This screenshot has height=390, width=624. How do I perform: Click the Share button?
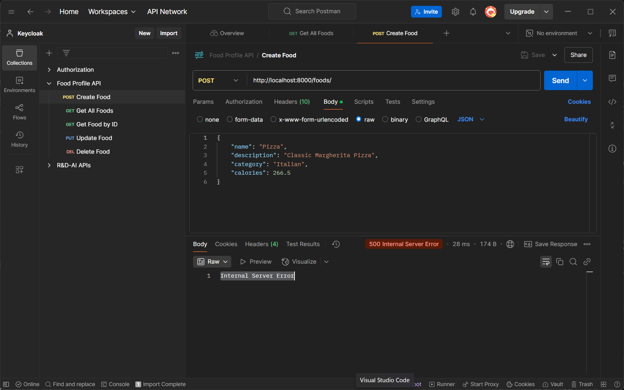click(578, 55)
